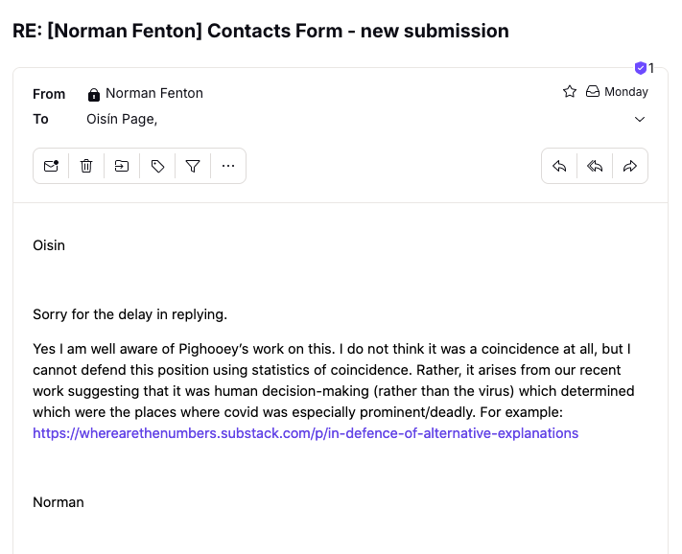The height and width of the screenshot is (554, 682).
Task: Click the purple shield tracker badge
Action: (640, 68)
